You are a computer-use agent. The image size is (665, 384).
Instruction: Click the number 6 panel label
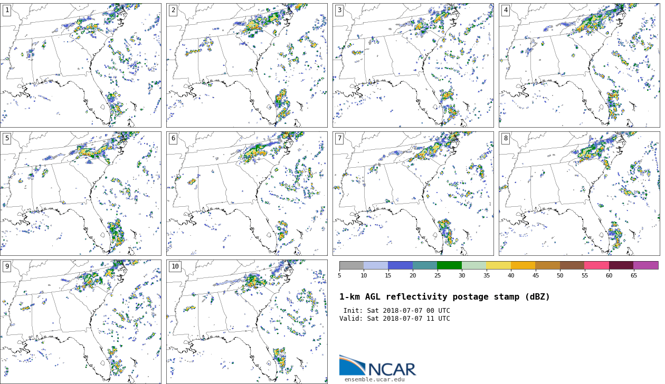173,139
